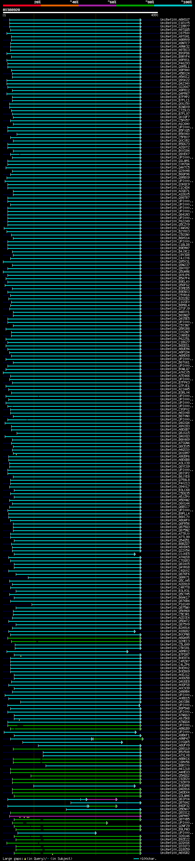This screenshot has width=195, height=861.
Task: Open hit UniRef100_Q8IAX5
Action: 175,564
